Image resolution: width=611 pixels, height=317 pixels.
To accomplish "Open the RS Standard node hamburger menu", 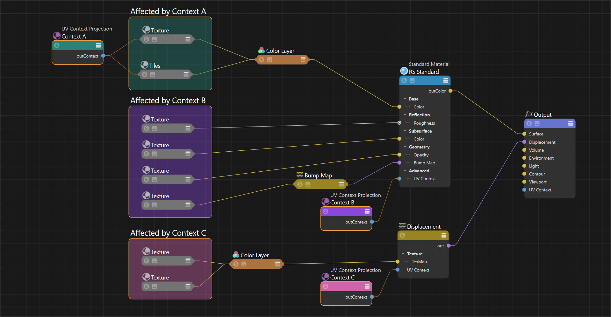I will click(446, 80).
